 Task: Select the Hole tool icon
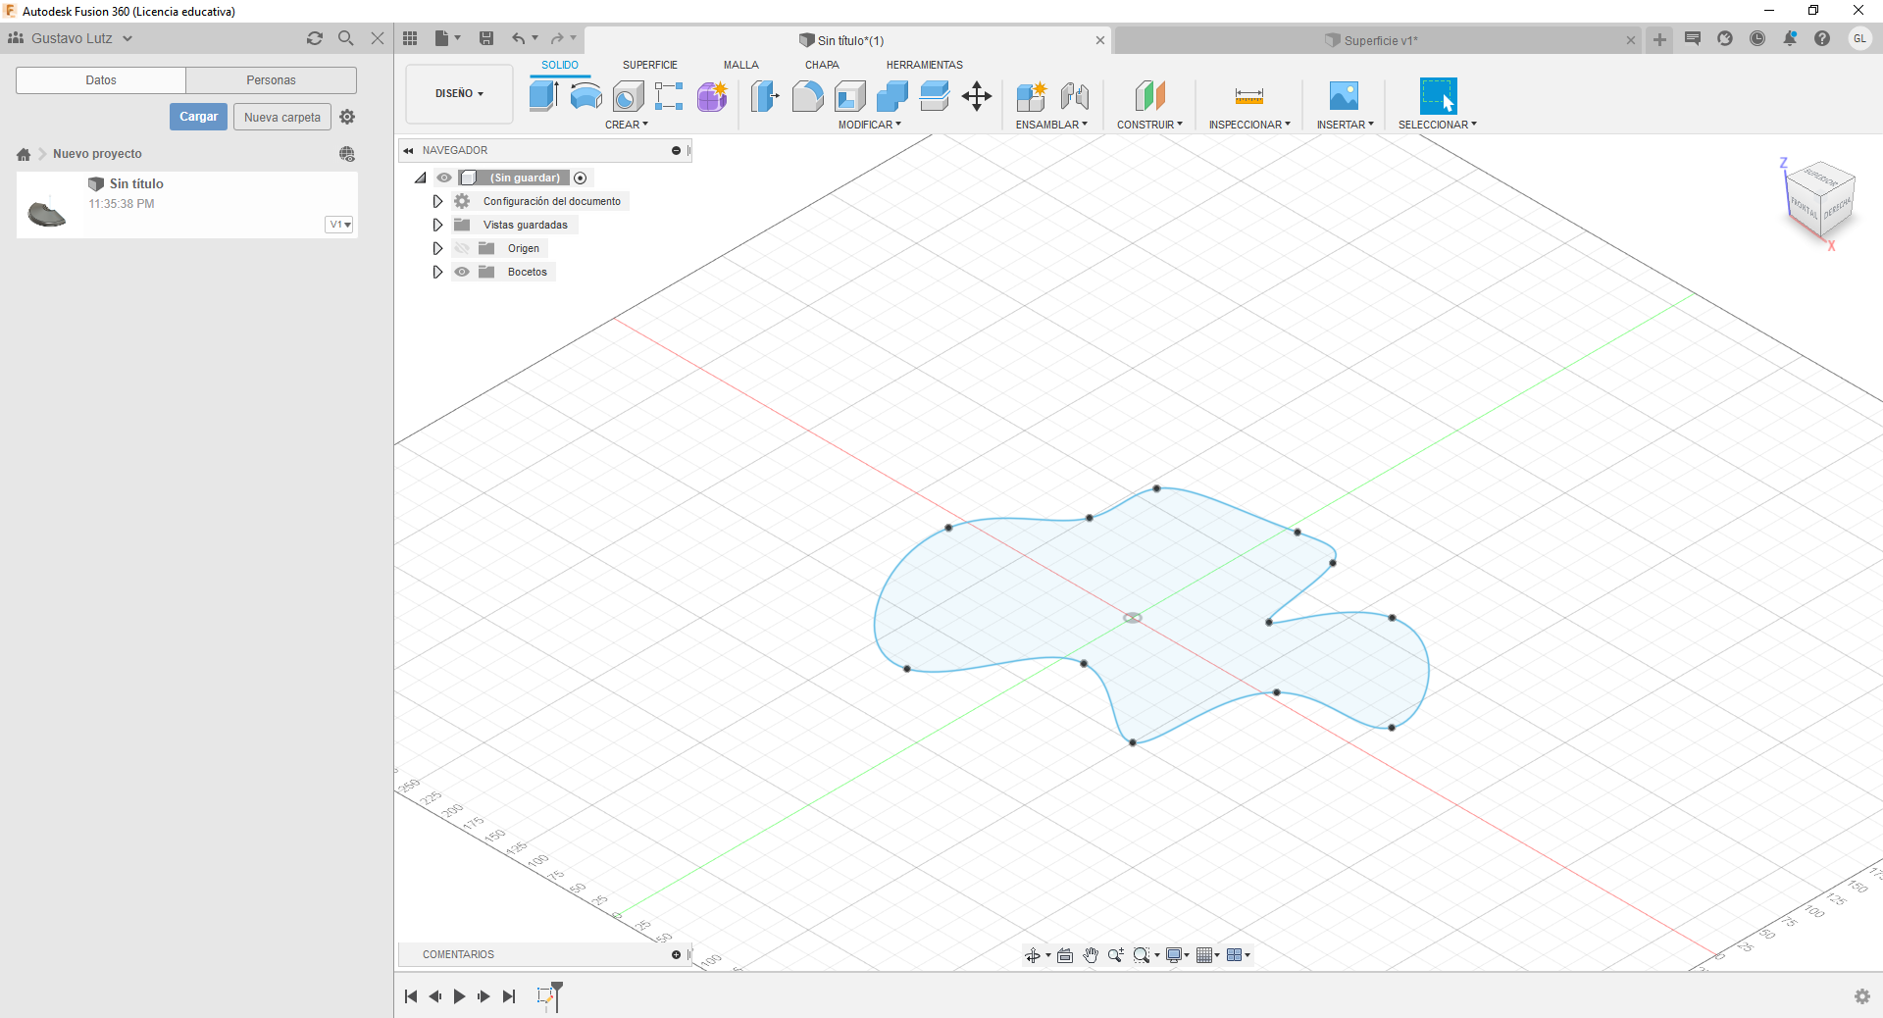pyautogui.click(x=628, y=96)
